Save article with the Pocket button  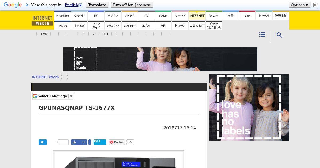point(117,142)
